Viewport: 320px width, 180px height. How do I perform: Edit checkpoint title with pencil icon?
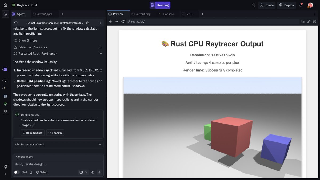[x=34, y=125]
